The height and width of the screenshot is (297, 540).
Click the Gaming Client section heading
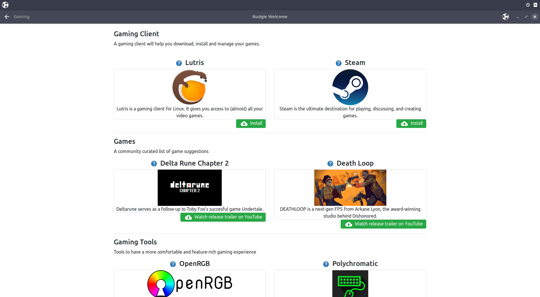click(x=136, y=34)
